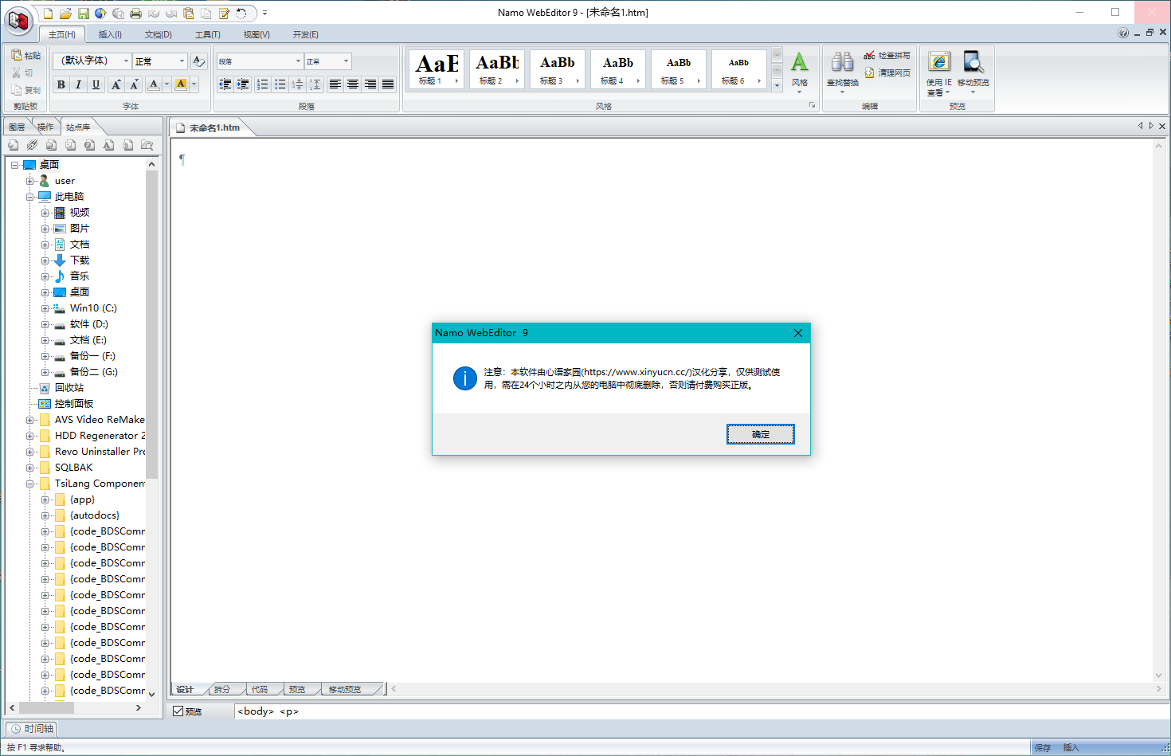Expand the Win10 (C:) drive node

point(45,308)
